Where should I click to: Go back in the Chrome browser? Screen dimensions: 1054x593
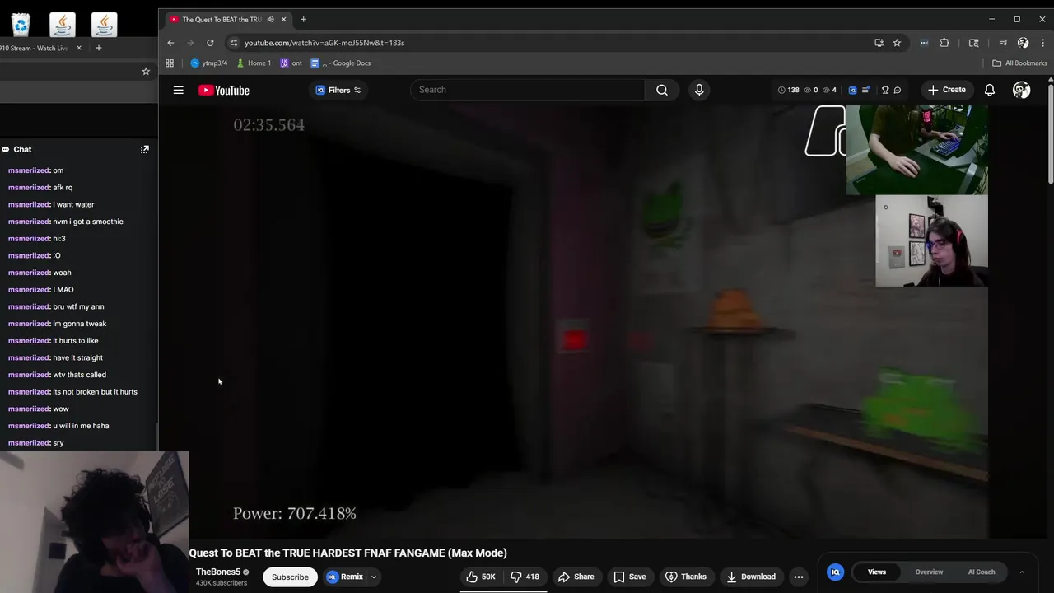pos(170,43)
